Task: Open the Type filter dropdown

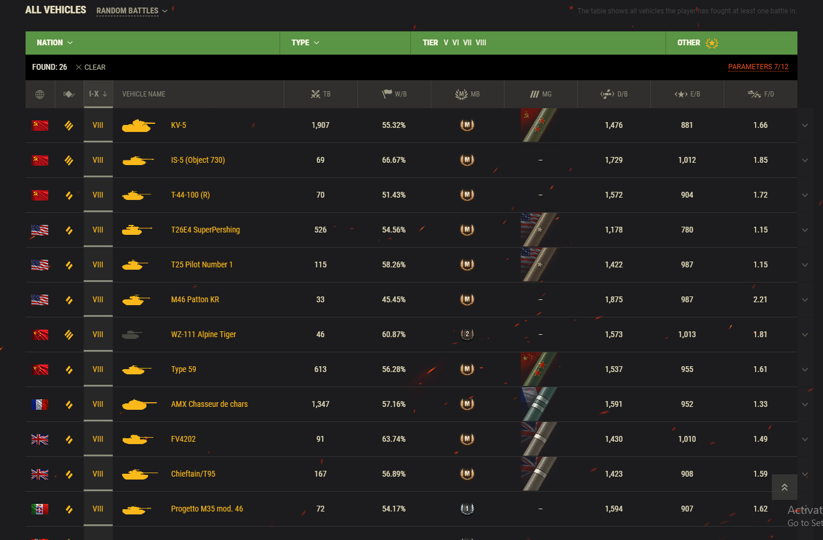Action: point(305,43)
